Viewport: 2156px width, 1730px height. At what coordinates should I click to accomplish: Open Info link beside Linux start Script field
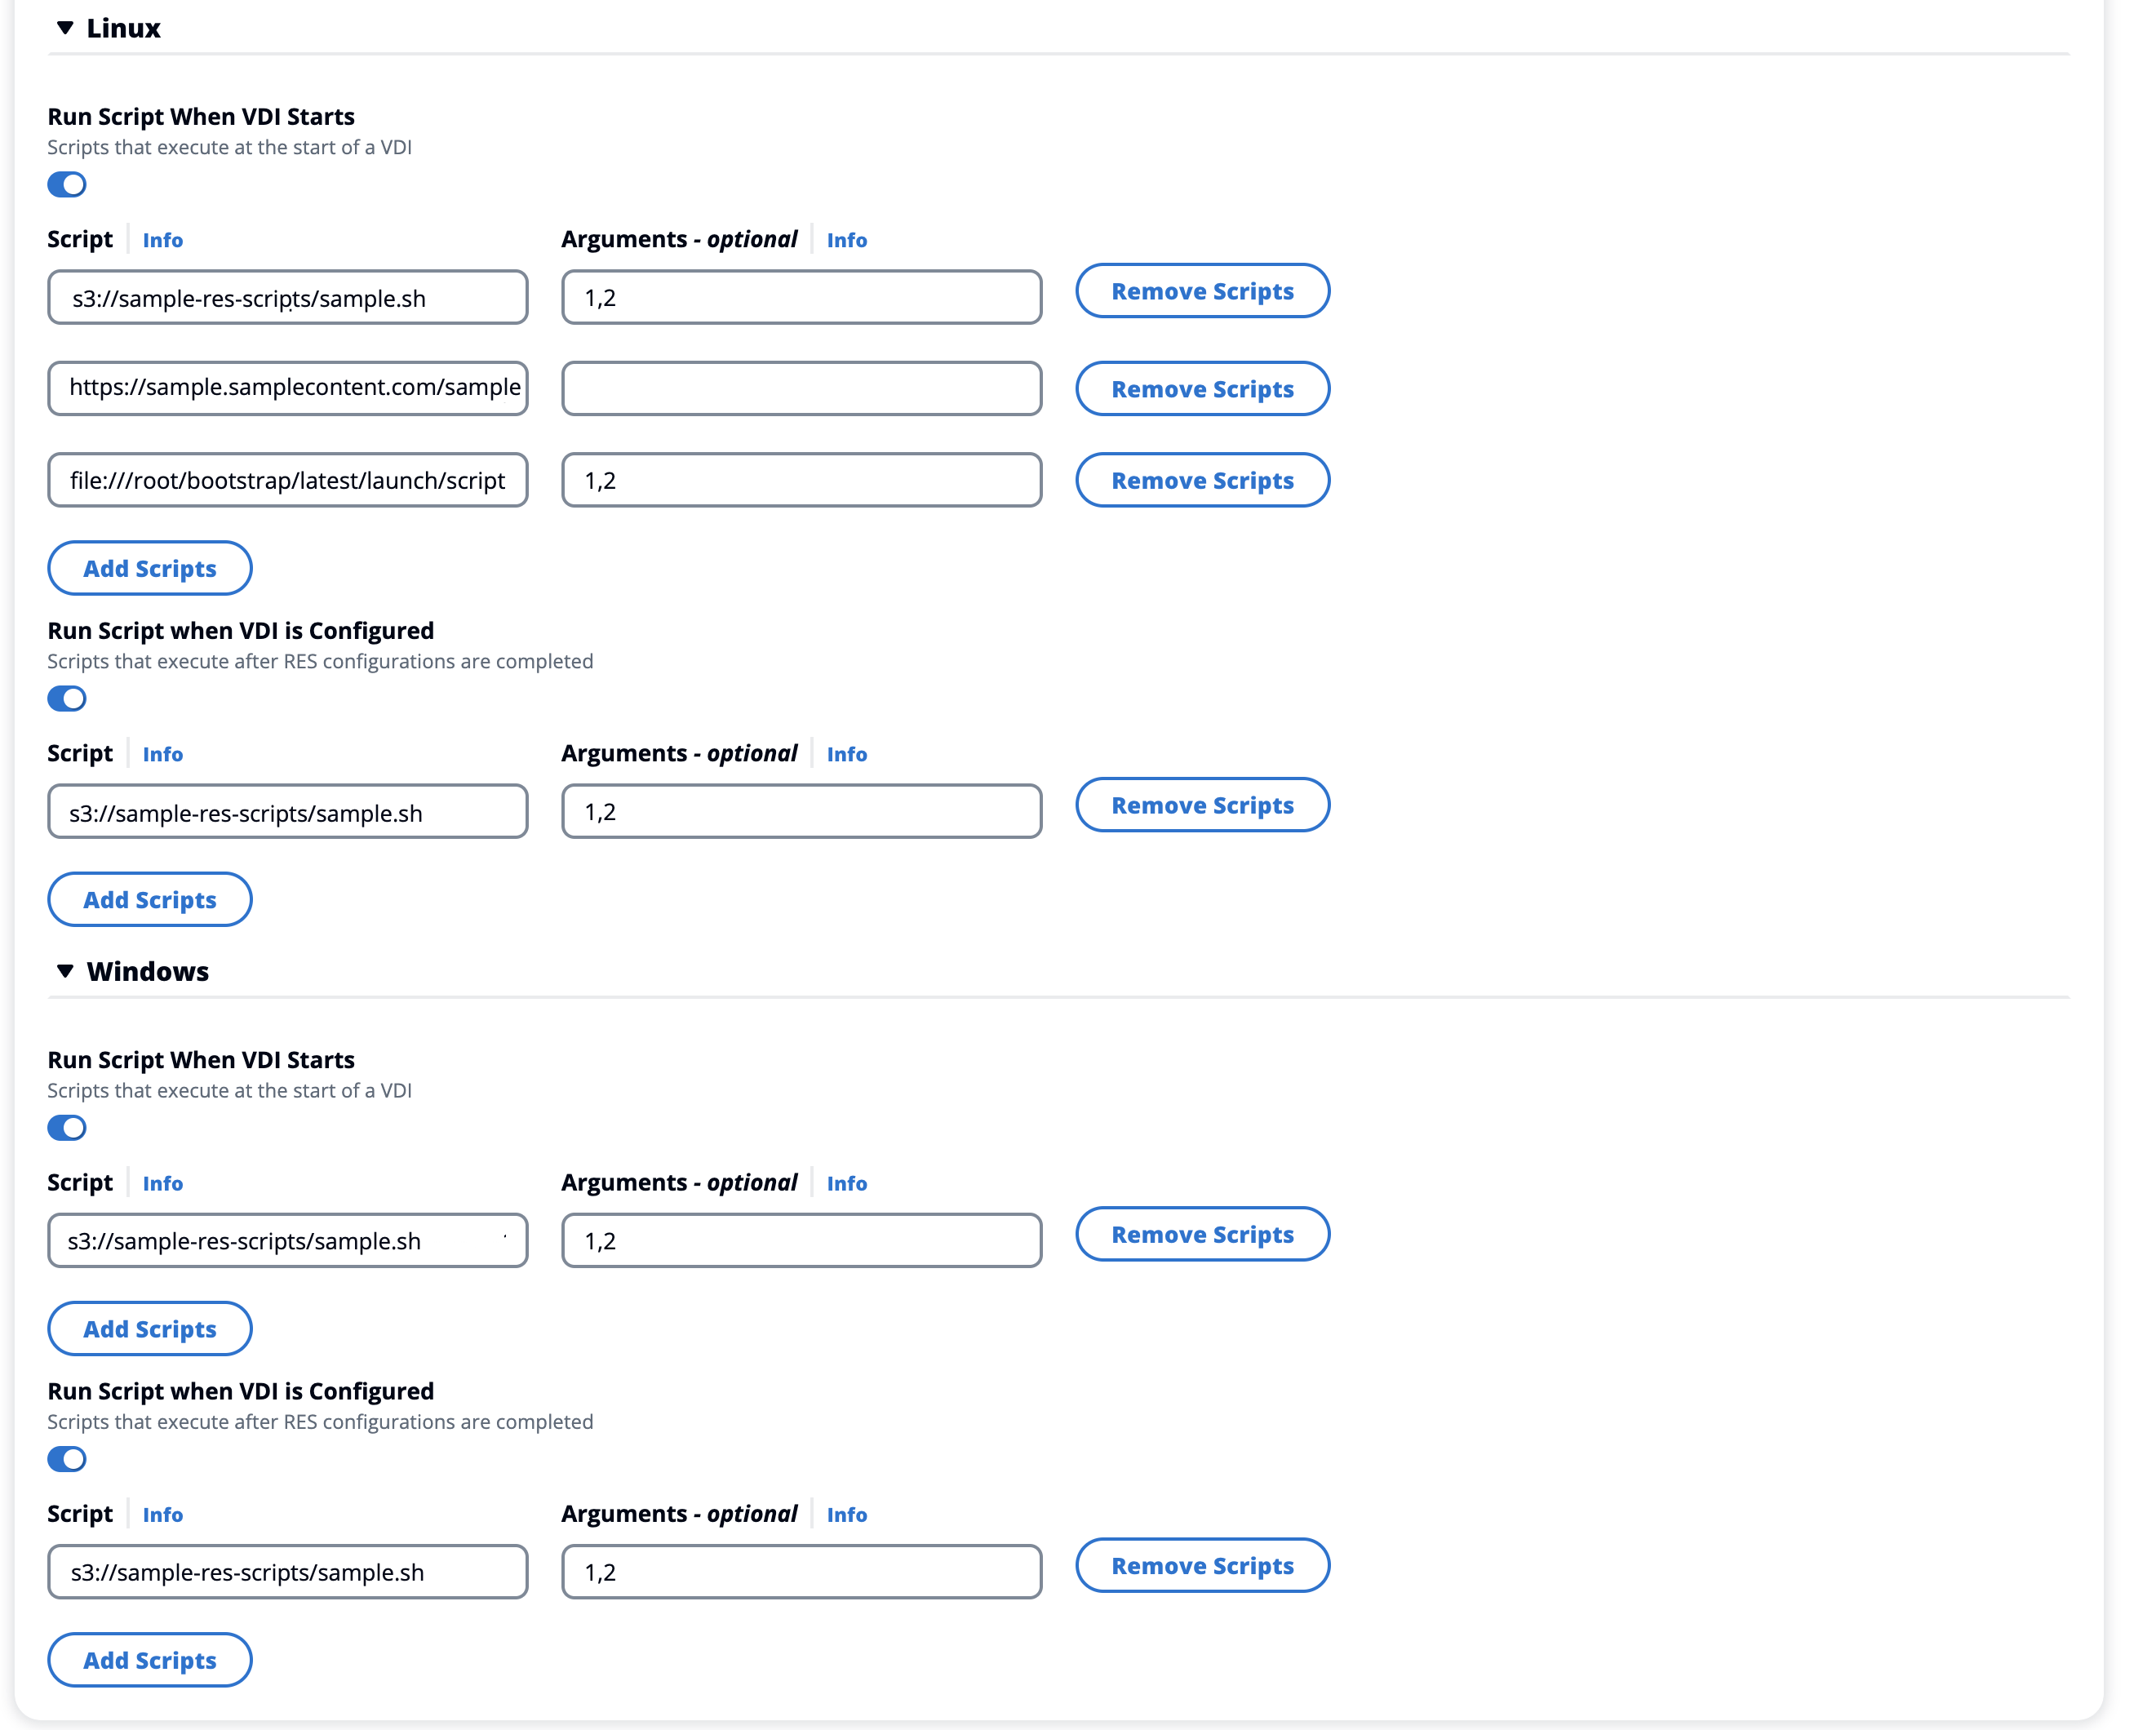162,239
